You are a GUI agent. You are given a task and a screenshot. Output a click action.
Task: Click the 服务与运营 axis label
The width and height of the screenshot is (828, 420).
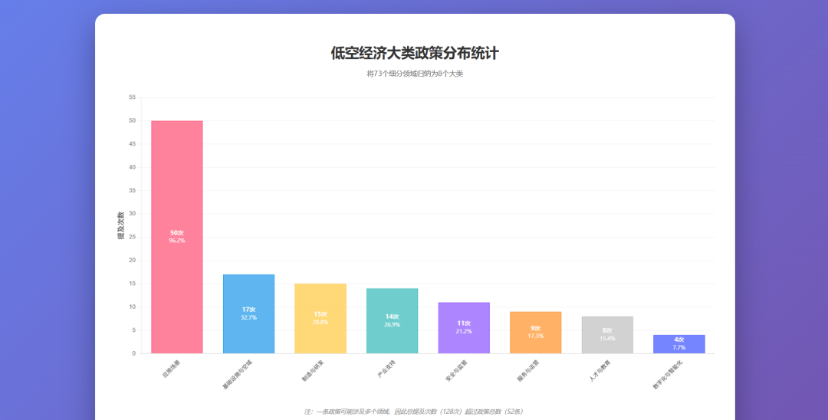point(527,372)
